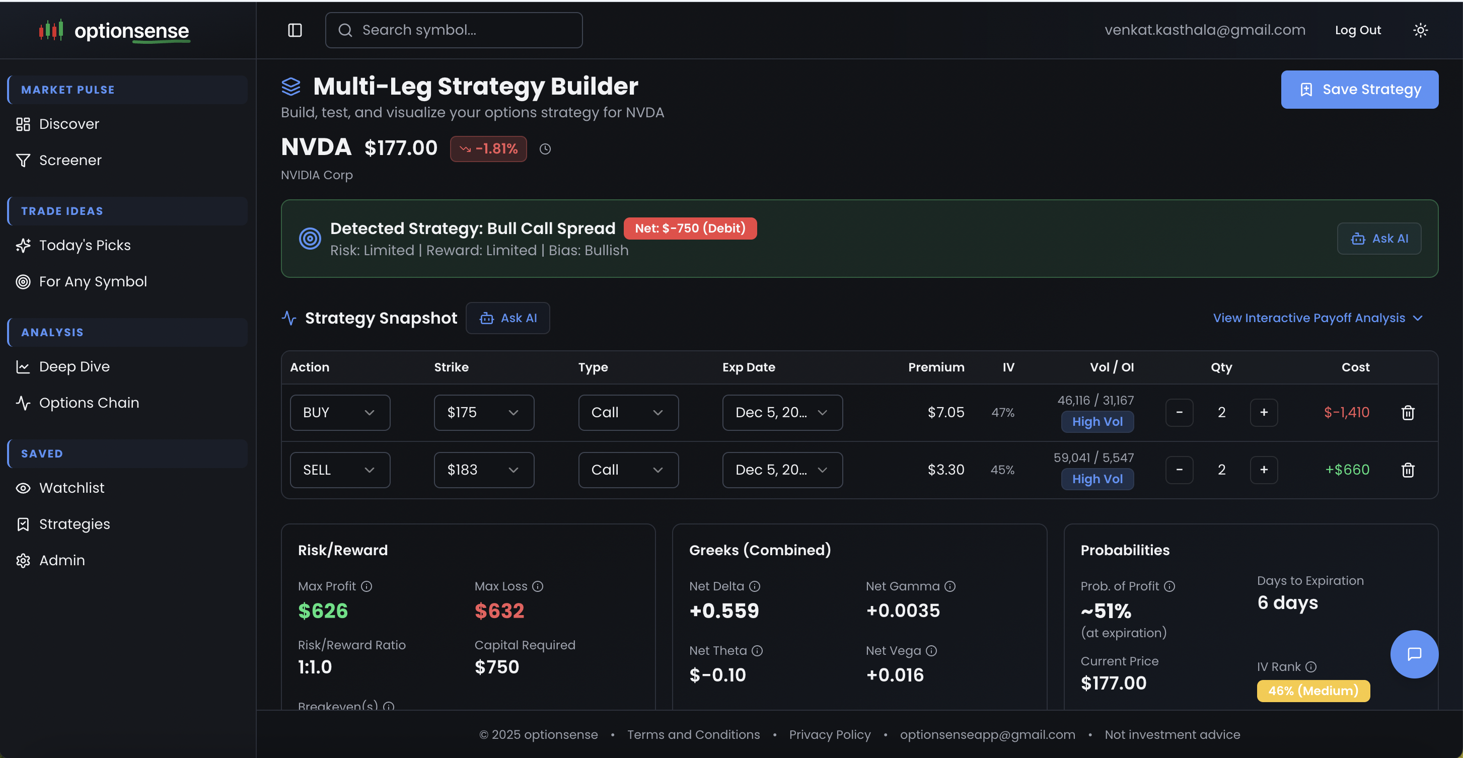Screen dimensions: 1463x758
Task: Click the Net Delta info icon
Action: (x=754, y=586)
